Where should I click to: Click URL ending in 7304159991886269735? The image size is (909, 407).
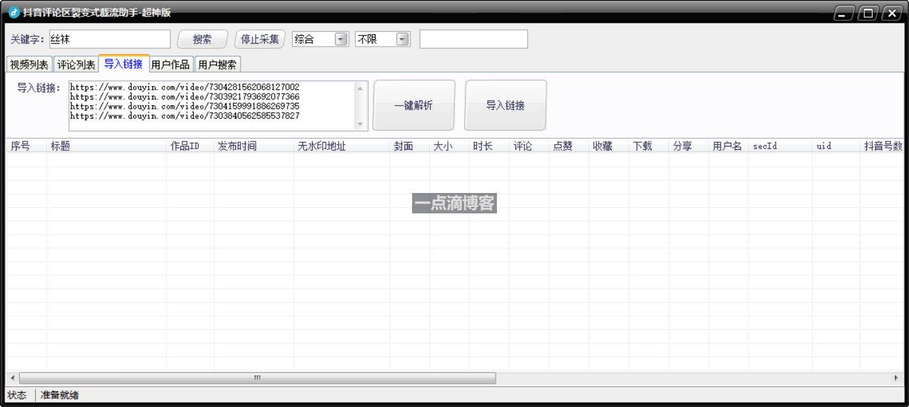(x=185, y=106)
